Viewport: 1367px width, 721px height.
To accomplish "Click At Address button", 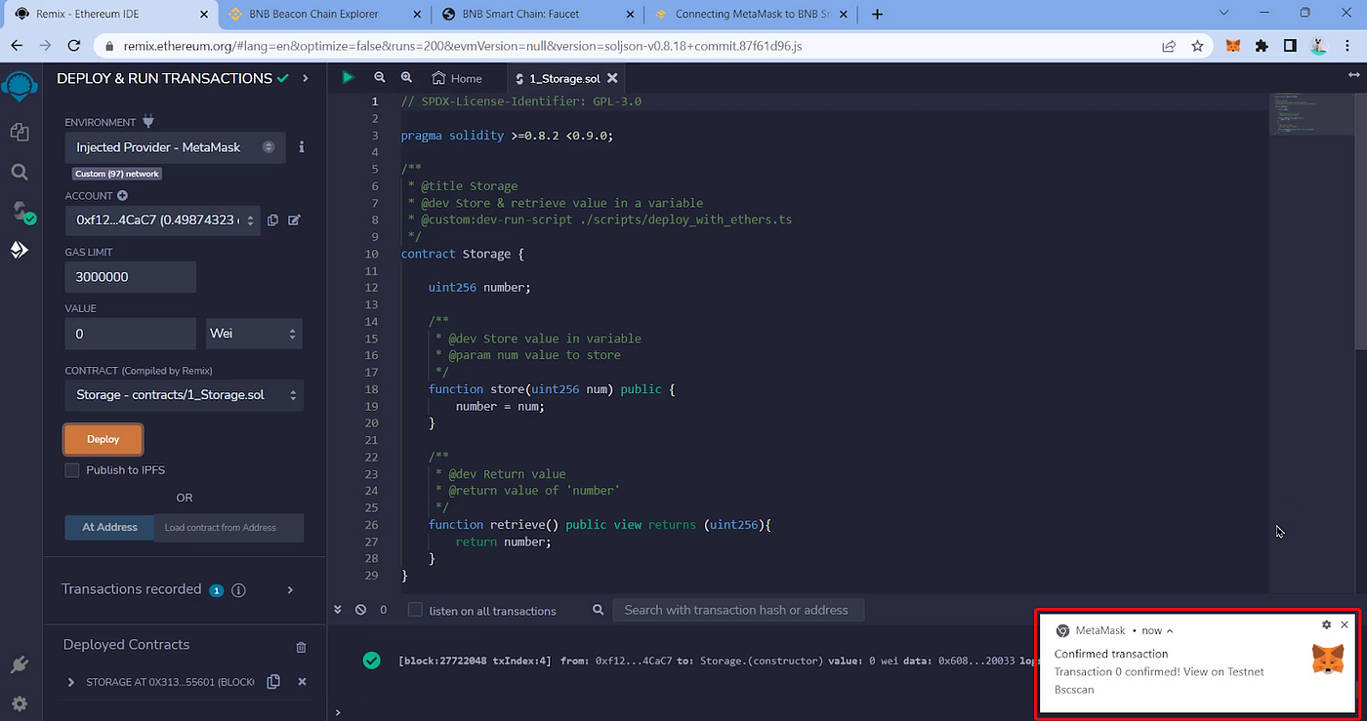I will click(x=108, y=527).
